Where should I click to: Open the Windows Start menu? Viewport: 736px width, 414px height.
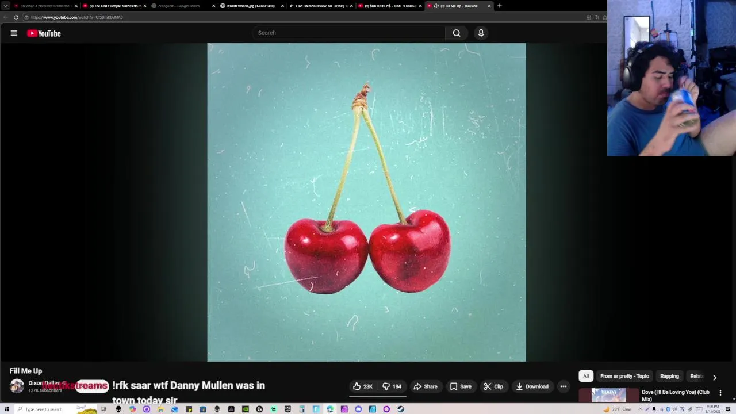[7, 409]
